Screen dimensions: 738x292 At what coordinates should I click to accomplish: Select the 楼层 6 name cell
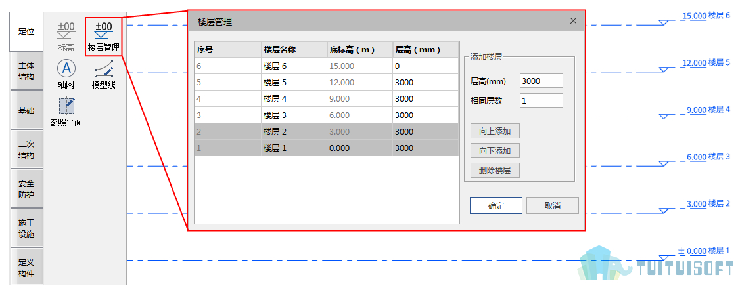pyautogui.click(x=294, y=66)
